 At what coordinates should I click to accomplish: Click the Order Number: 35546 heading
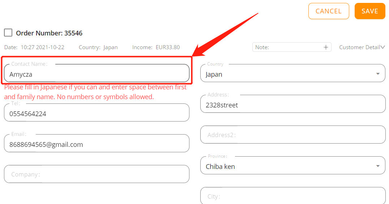pyautogui.click(x=49, y=33)
